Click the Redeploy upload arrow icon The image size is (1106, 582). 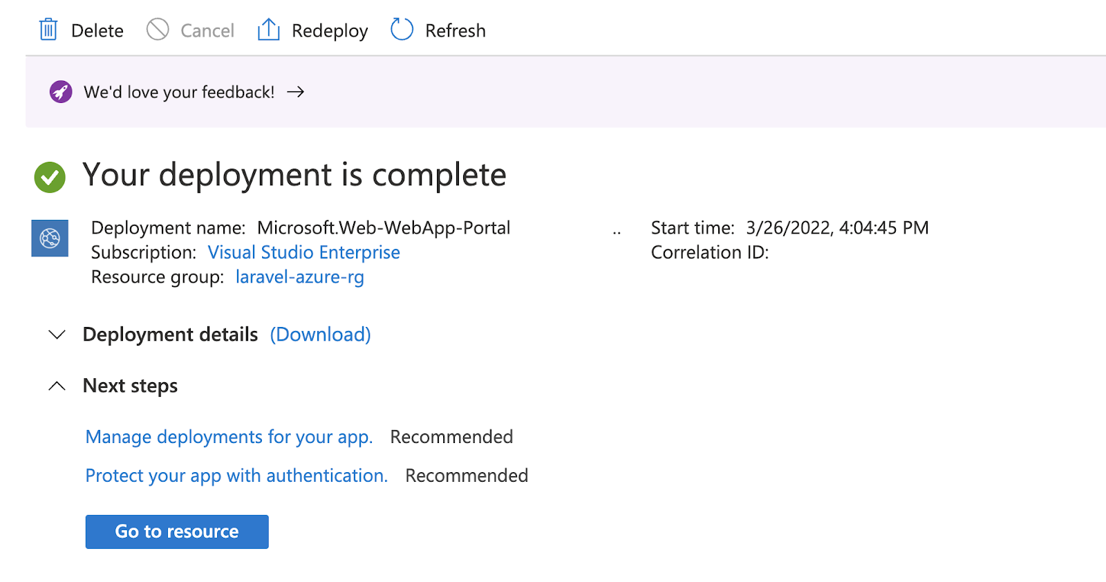(268, 30)
